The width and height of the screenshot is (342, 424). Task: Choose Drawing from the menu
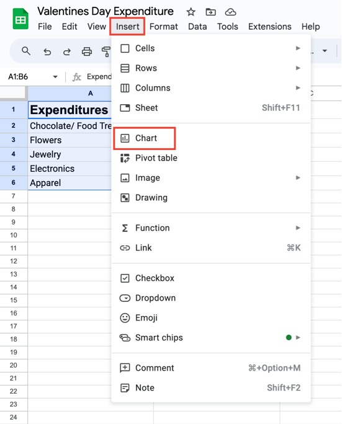[211, 198]
